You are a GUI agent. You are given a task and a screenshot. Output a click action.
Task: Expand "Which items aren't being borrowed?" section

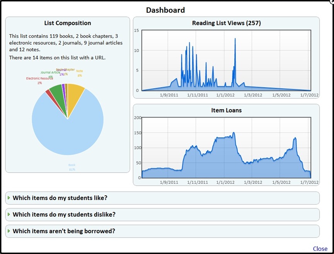(64, 231)
